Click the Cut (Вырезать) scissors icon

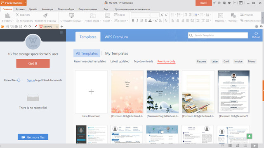pos(17,15)
